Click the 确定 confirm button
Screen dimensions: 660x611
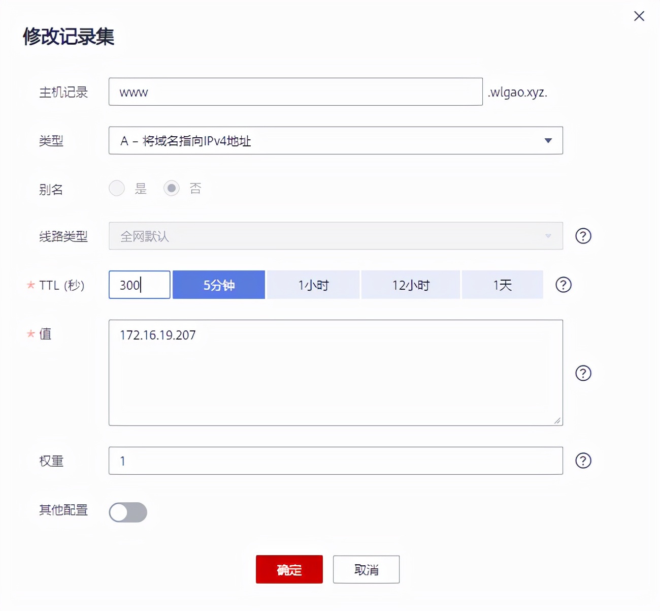[289, 569]
